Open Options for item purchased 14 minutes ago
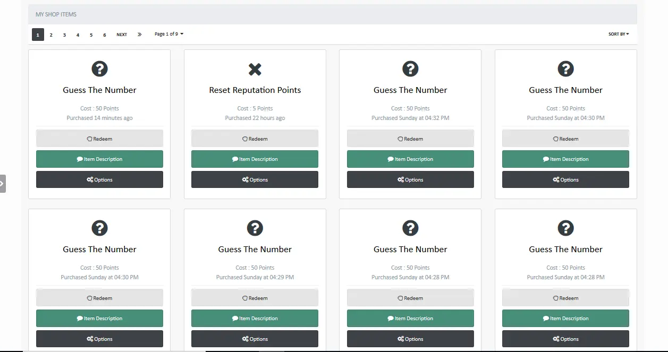 99,179
